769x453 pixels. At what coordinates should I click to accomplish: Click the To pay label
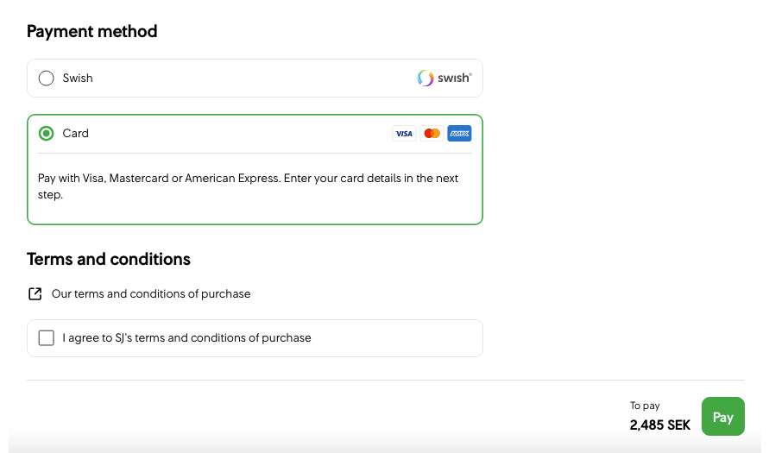[645, 406]
